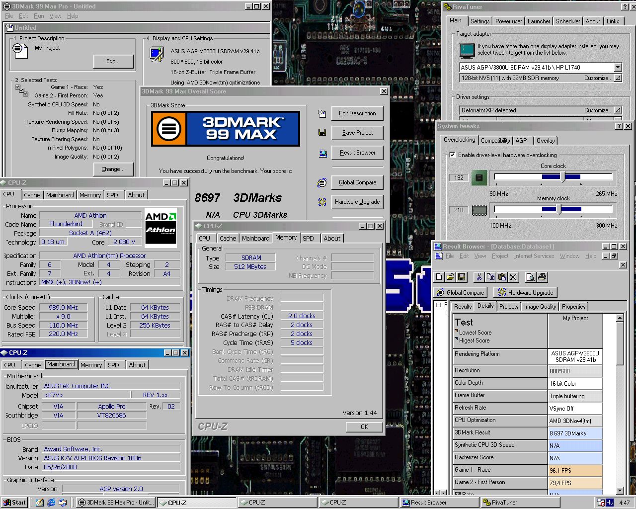Click RivaTuner taskbar button

pyautogui.click(x=519, y=503)
